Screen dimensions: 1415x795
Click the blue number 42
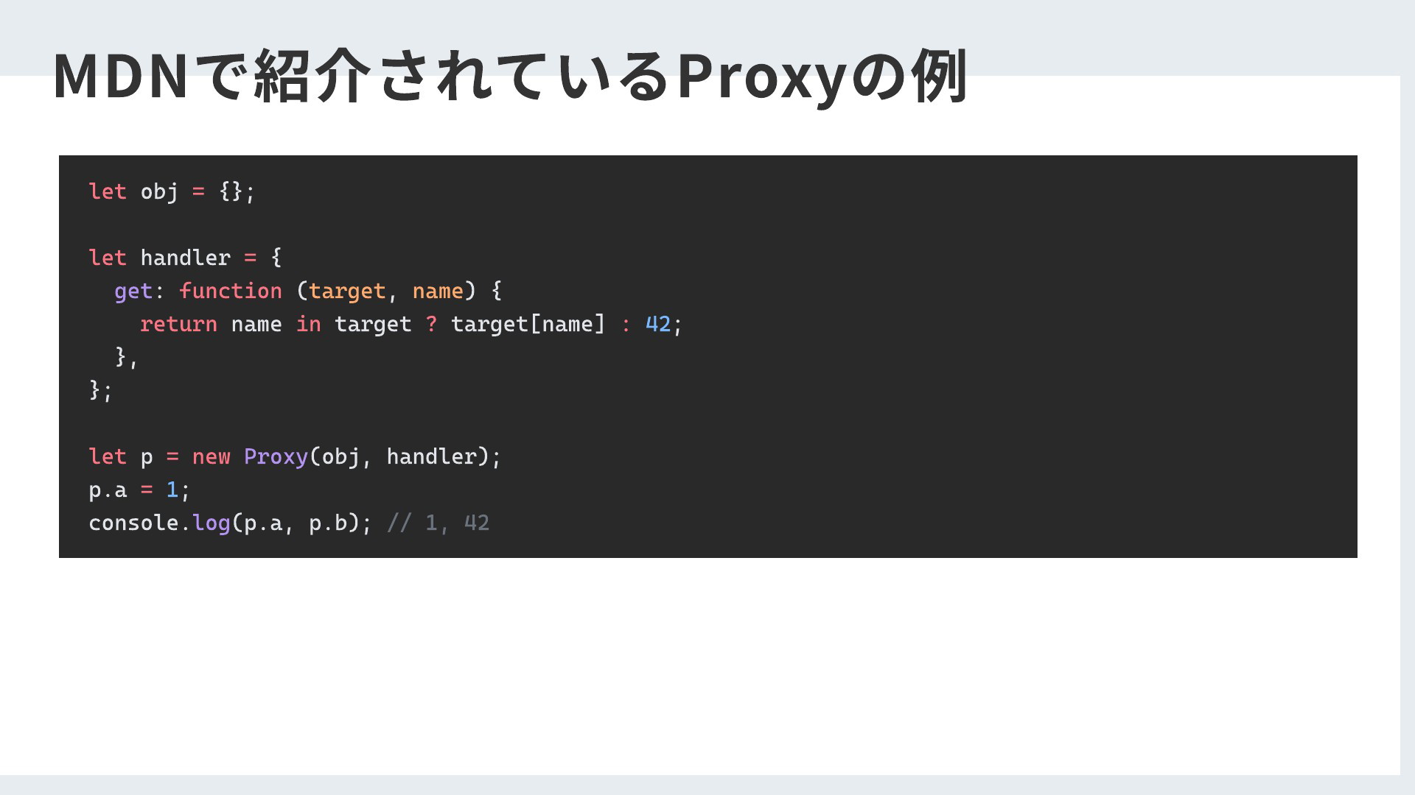pos(658,324)
